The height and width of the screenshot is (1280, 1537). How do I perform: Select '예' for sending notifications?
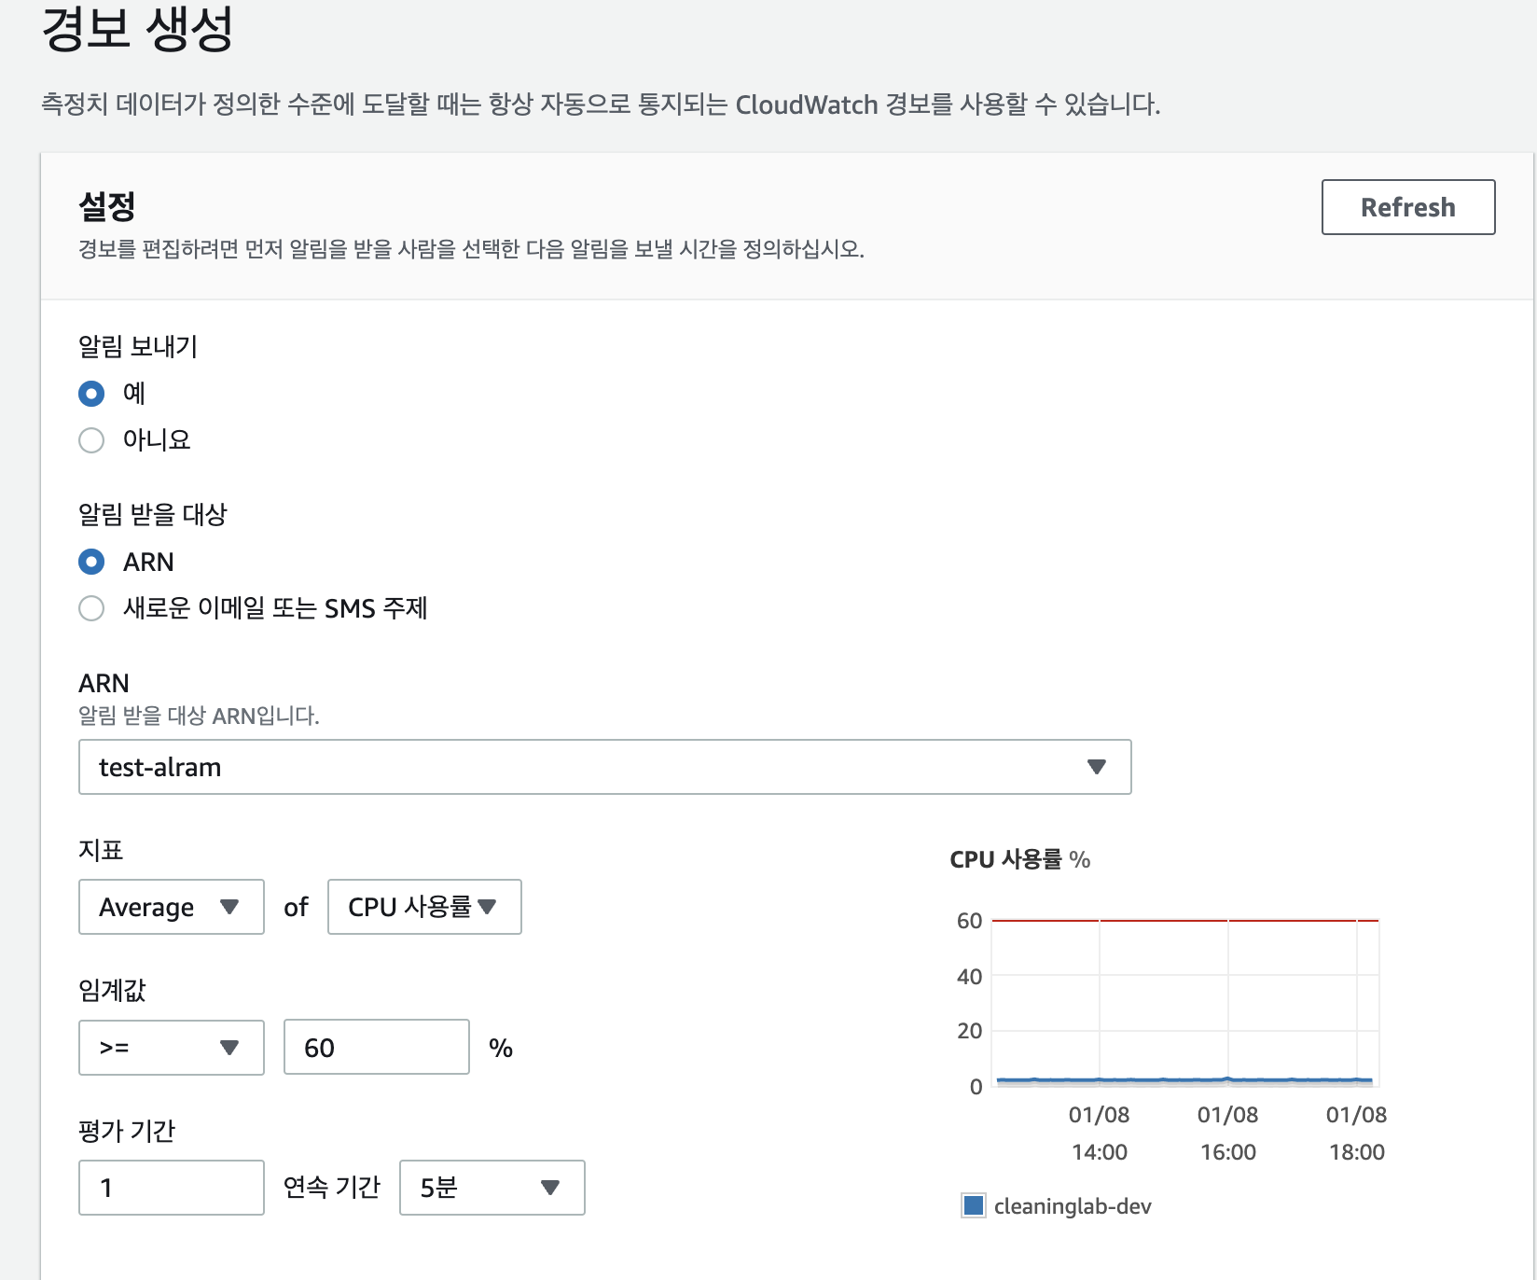coord(91,394)
